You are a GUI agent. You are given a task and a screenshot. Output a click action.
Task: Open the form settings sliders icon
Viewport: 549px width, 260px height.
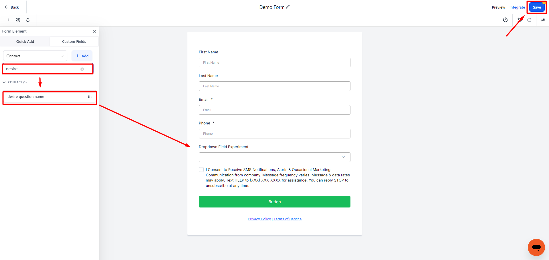click(18, 20)
